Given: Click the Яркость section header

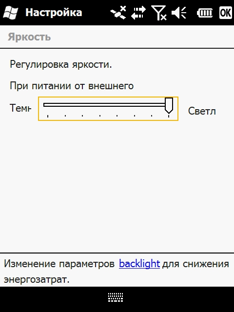Looking at the screenshot, I should pos(29,37).
